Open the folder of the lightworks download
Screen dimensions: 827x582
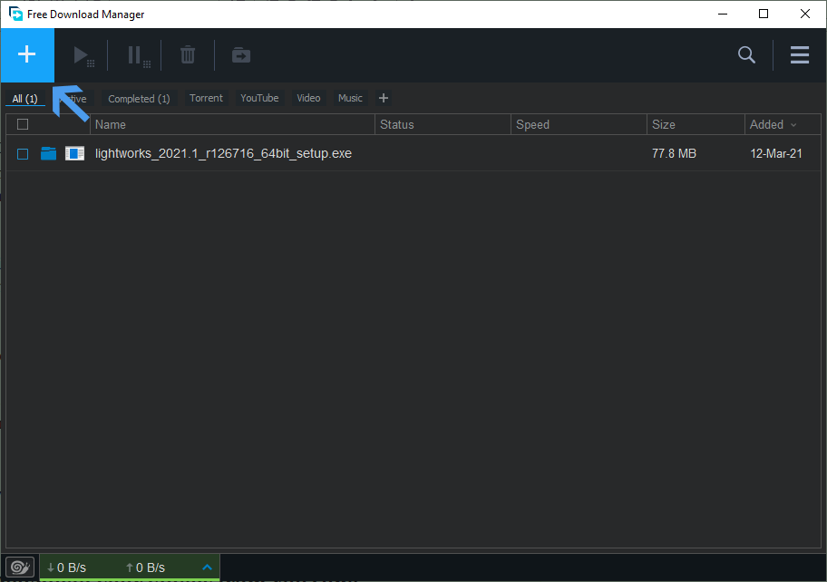click(x=49, y=153)
